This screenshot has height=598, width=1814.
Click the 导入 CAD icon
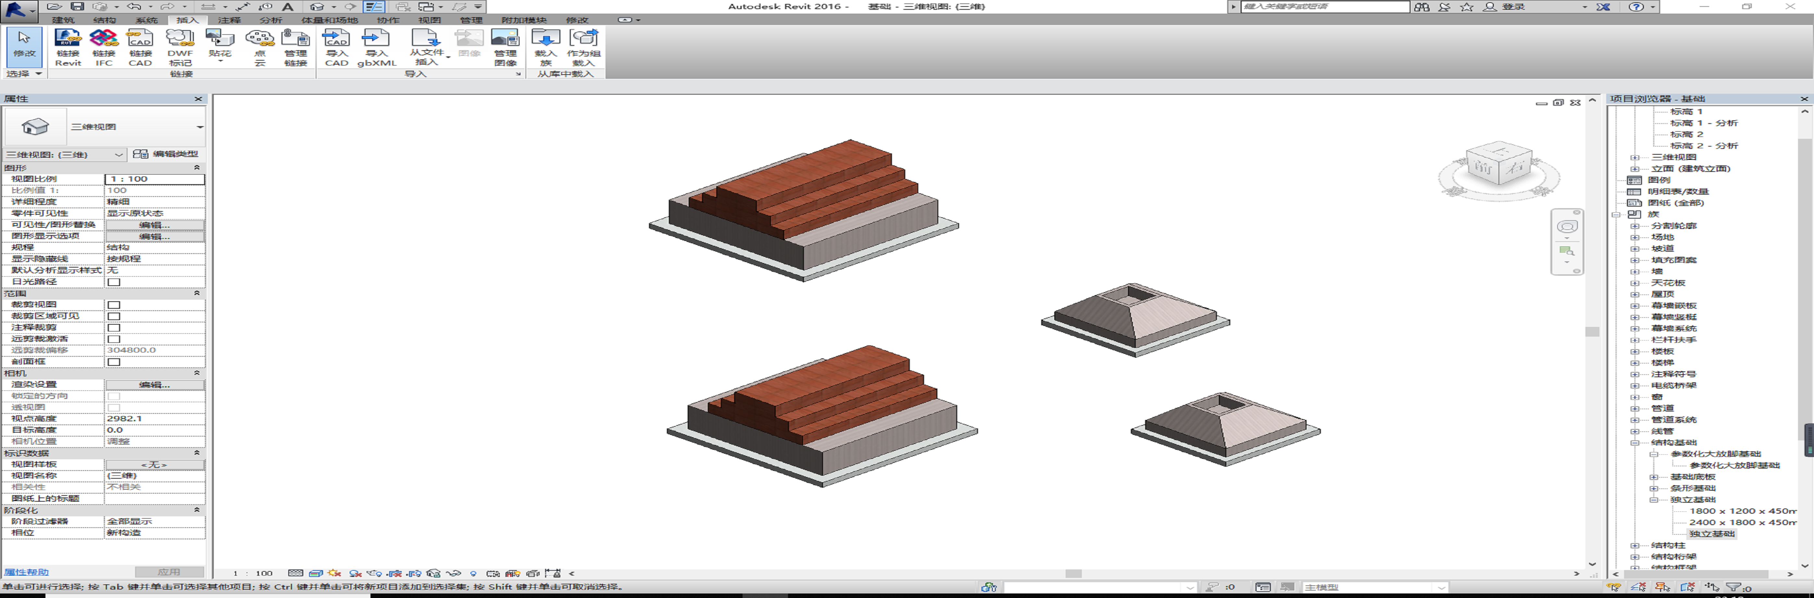point(337,47)
